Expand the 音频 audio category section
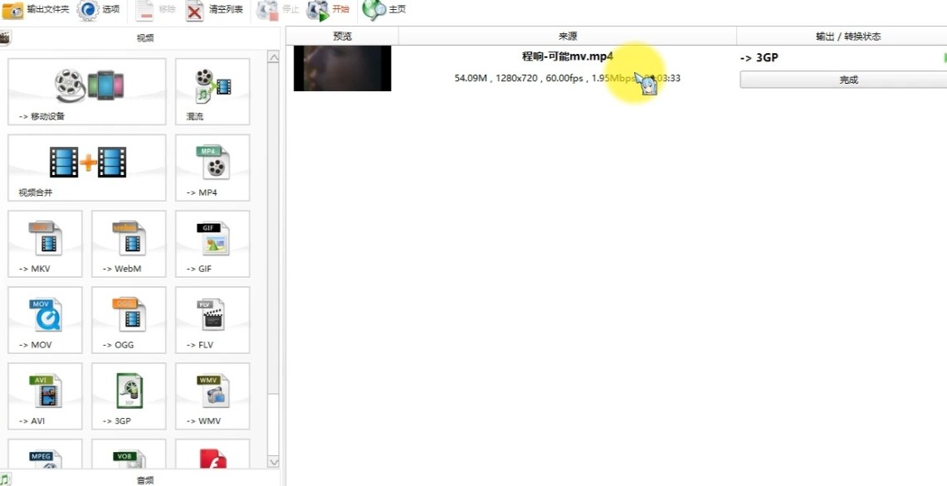This screenshot has width=947, height=486. pos(144,479)
